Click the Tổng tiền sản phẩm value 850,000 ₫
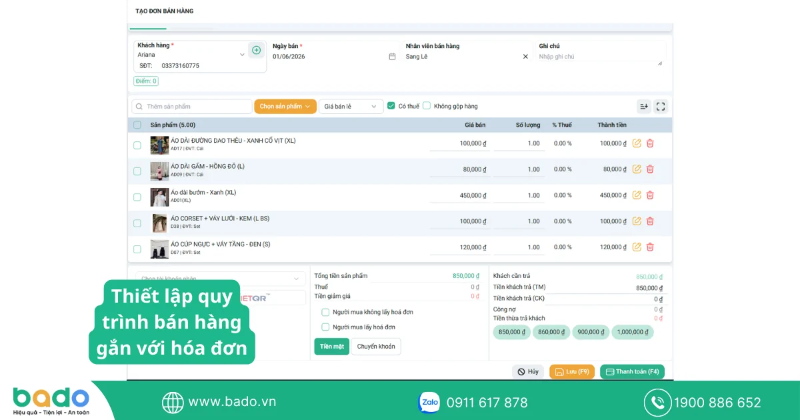 coord(466,276)
